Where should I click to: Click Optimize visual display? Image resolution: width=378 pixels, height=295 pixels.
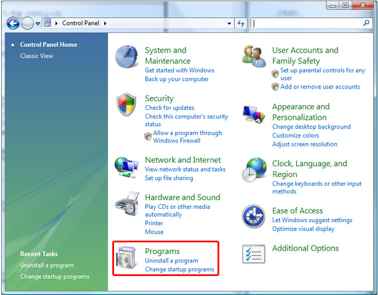click(x=303, y=229)
